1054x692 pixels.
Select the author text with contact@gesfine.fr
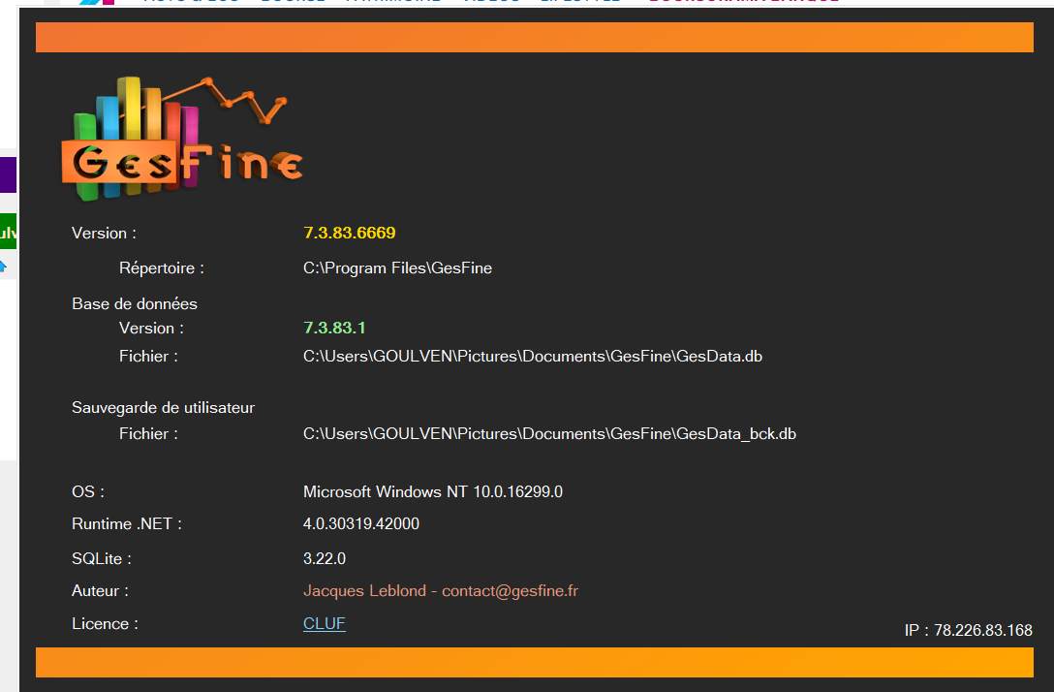click(x=440, y=590)
